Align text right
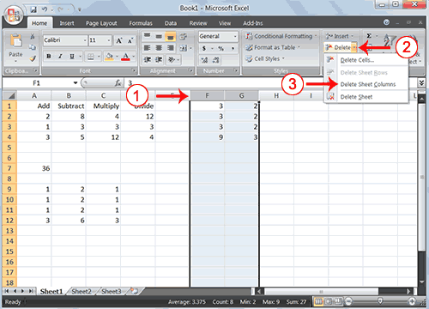The width and height of the screenshot is (429, 309). pyautogui.click(x=171, y=48)
